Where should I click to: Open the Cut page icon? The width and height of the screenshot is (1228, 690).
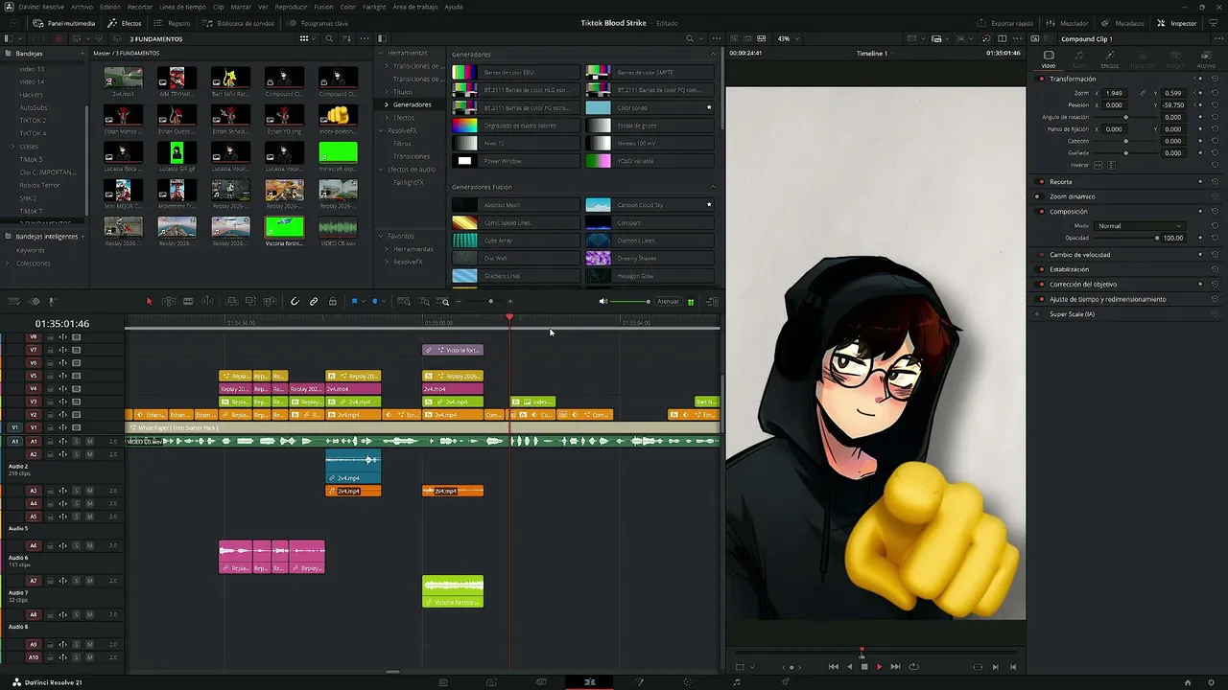(x=491, y=682)
